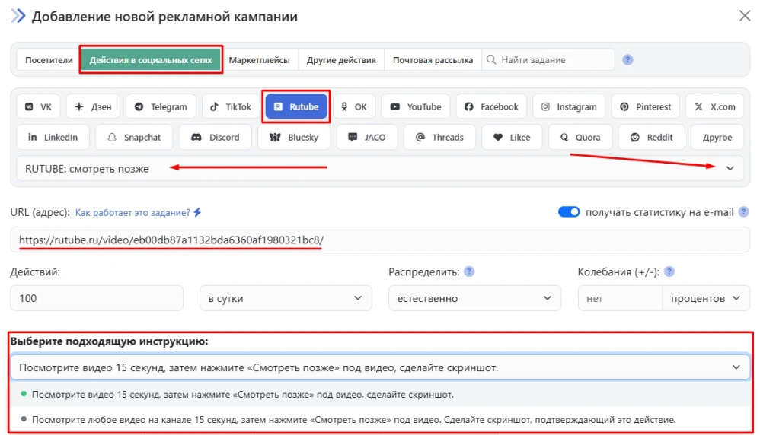This screenshot has height=435, width=760.
Task: Select the Pinterest platform button
Action: (645, 107)
